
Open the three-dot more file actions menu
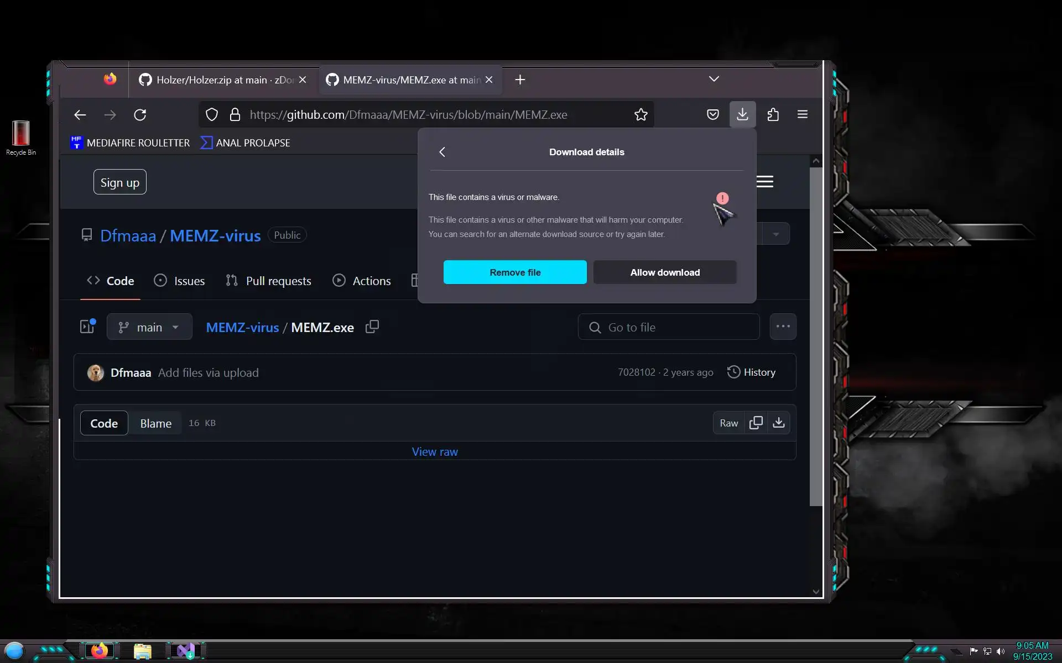783,327
